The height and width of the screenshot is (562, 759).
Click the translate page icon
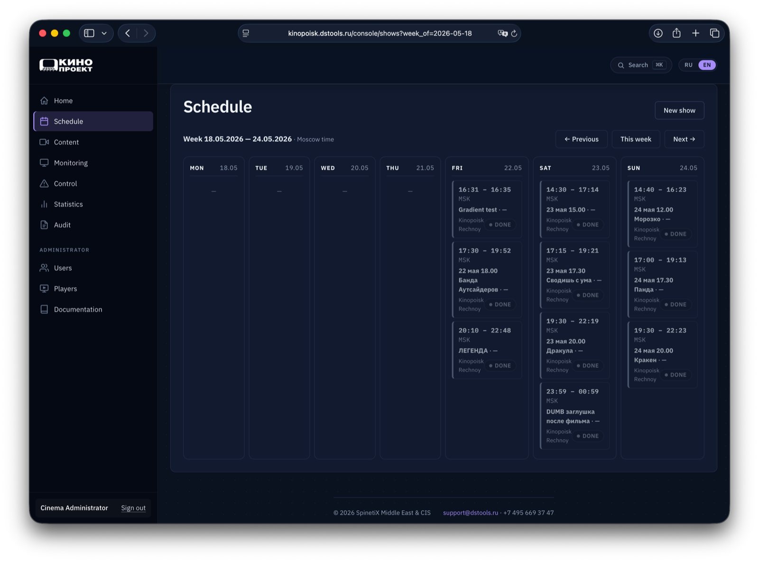502,33
